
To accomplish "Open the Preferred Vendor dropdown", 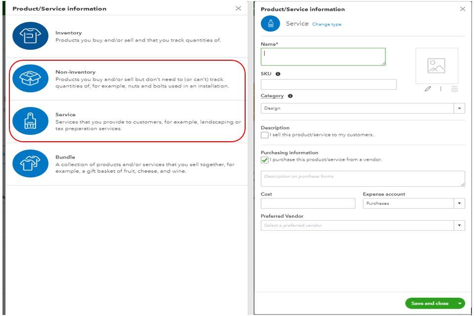I will coord(460,226).
